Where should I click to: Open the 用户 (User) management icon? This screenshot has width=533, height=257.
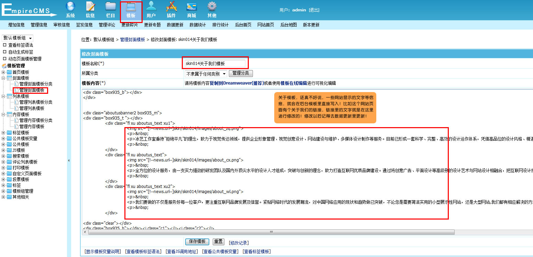tap(151, 9)
